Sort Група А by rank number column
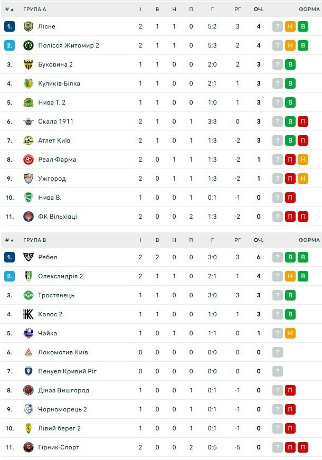The height and width of the screenshot is (460, 322). [9, 9]
